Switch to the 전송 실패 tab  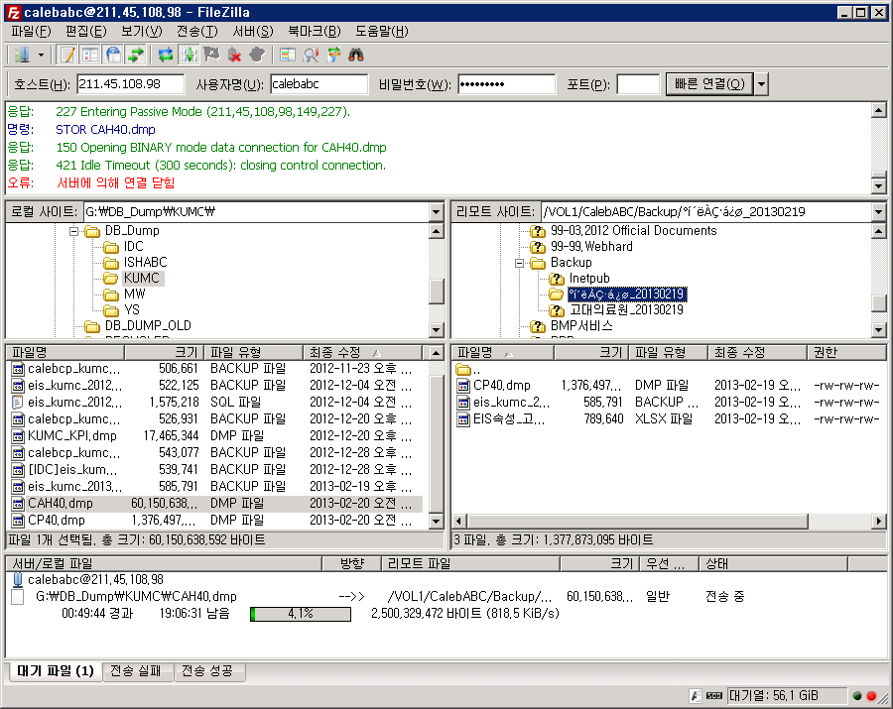[136, 671]
